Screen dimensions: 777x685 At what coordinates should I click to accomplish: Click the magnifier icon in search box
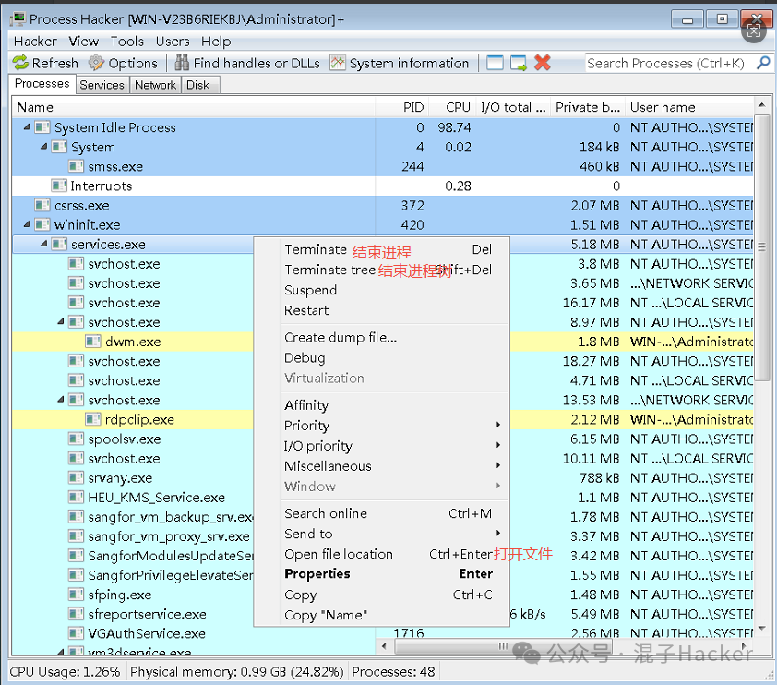[x=762, y=63]
